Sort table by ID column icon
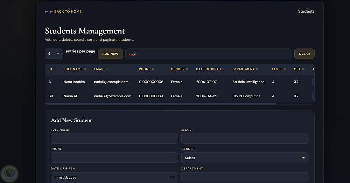Image resolution: width=350 pixels, height=183 pixels. click(55, 69)
